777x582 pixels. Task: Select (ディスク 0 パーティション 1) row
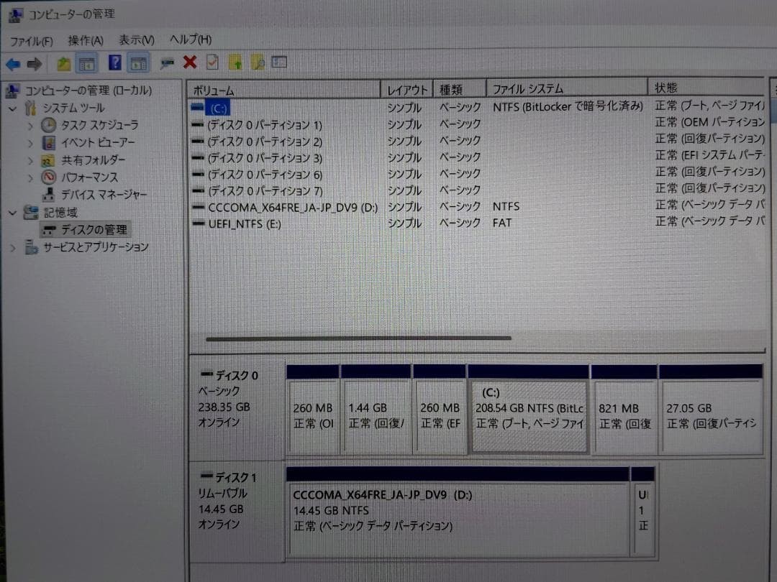[477, 124]
